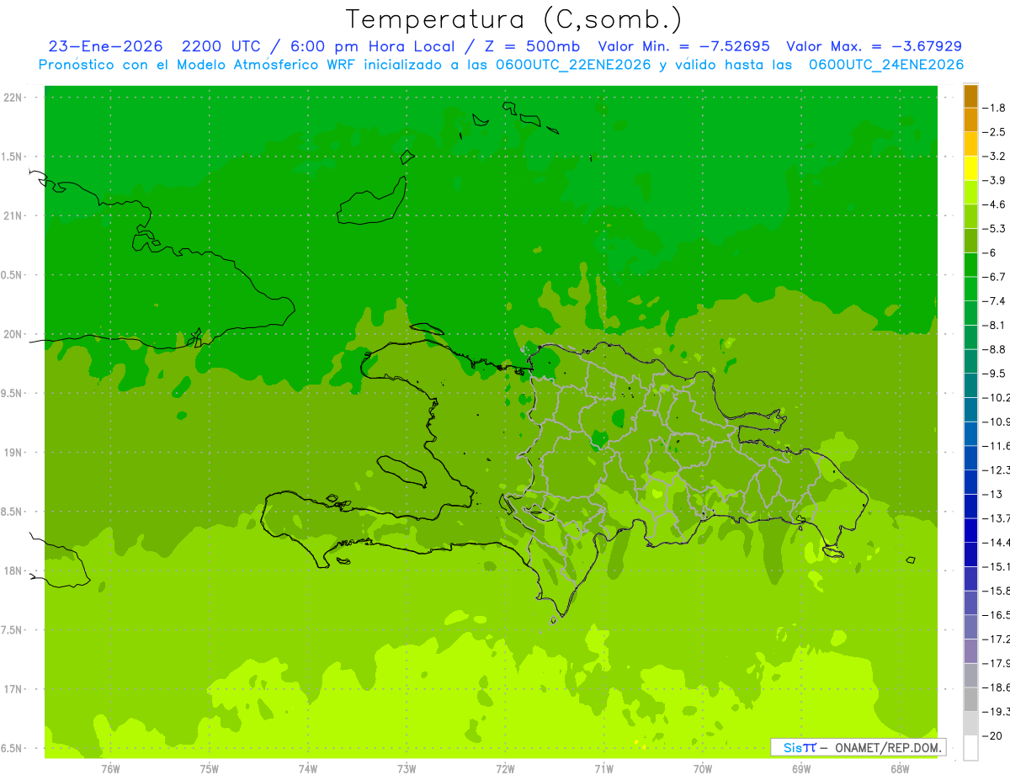
Task: Click the '-5.3' colorbar value
Action: coord(994,228)
